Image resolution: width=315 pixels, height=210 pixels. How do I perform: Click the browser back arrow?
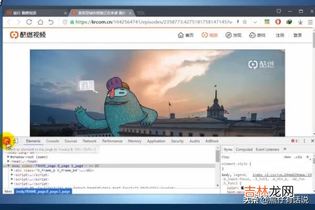point(9,22)
